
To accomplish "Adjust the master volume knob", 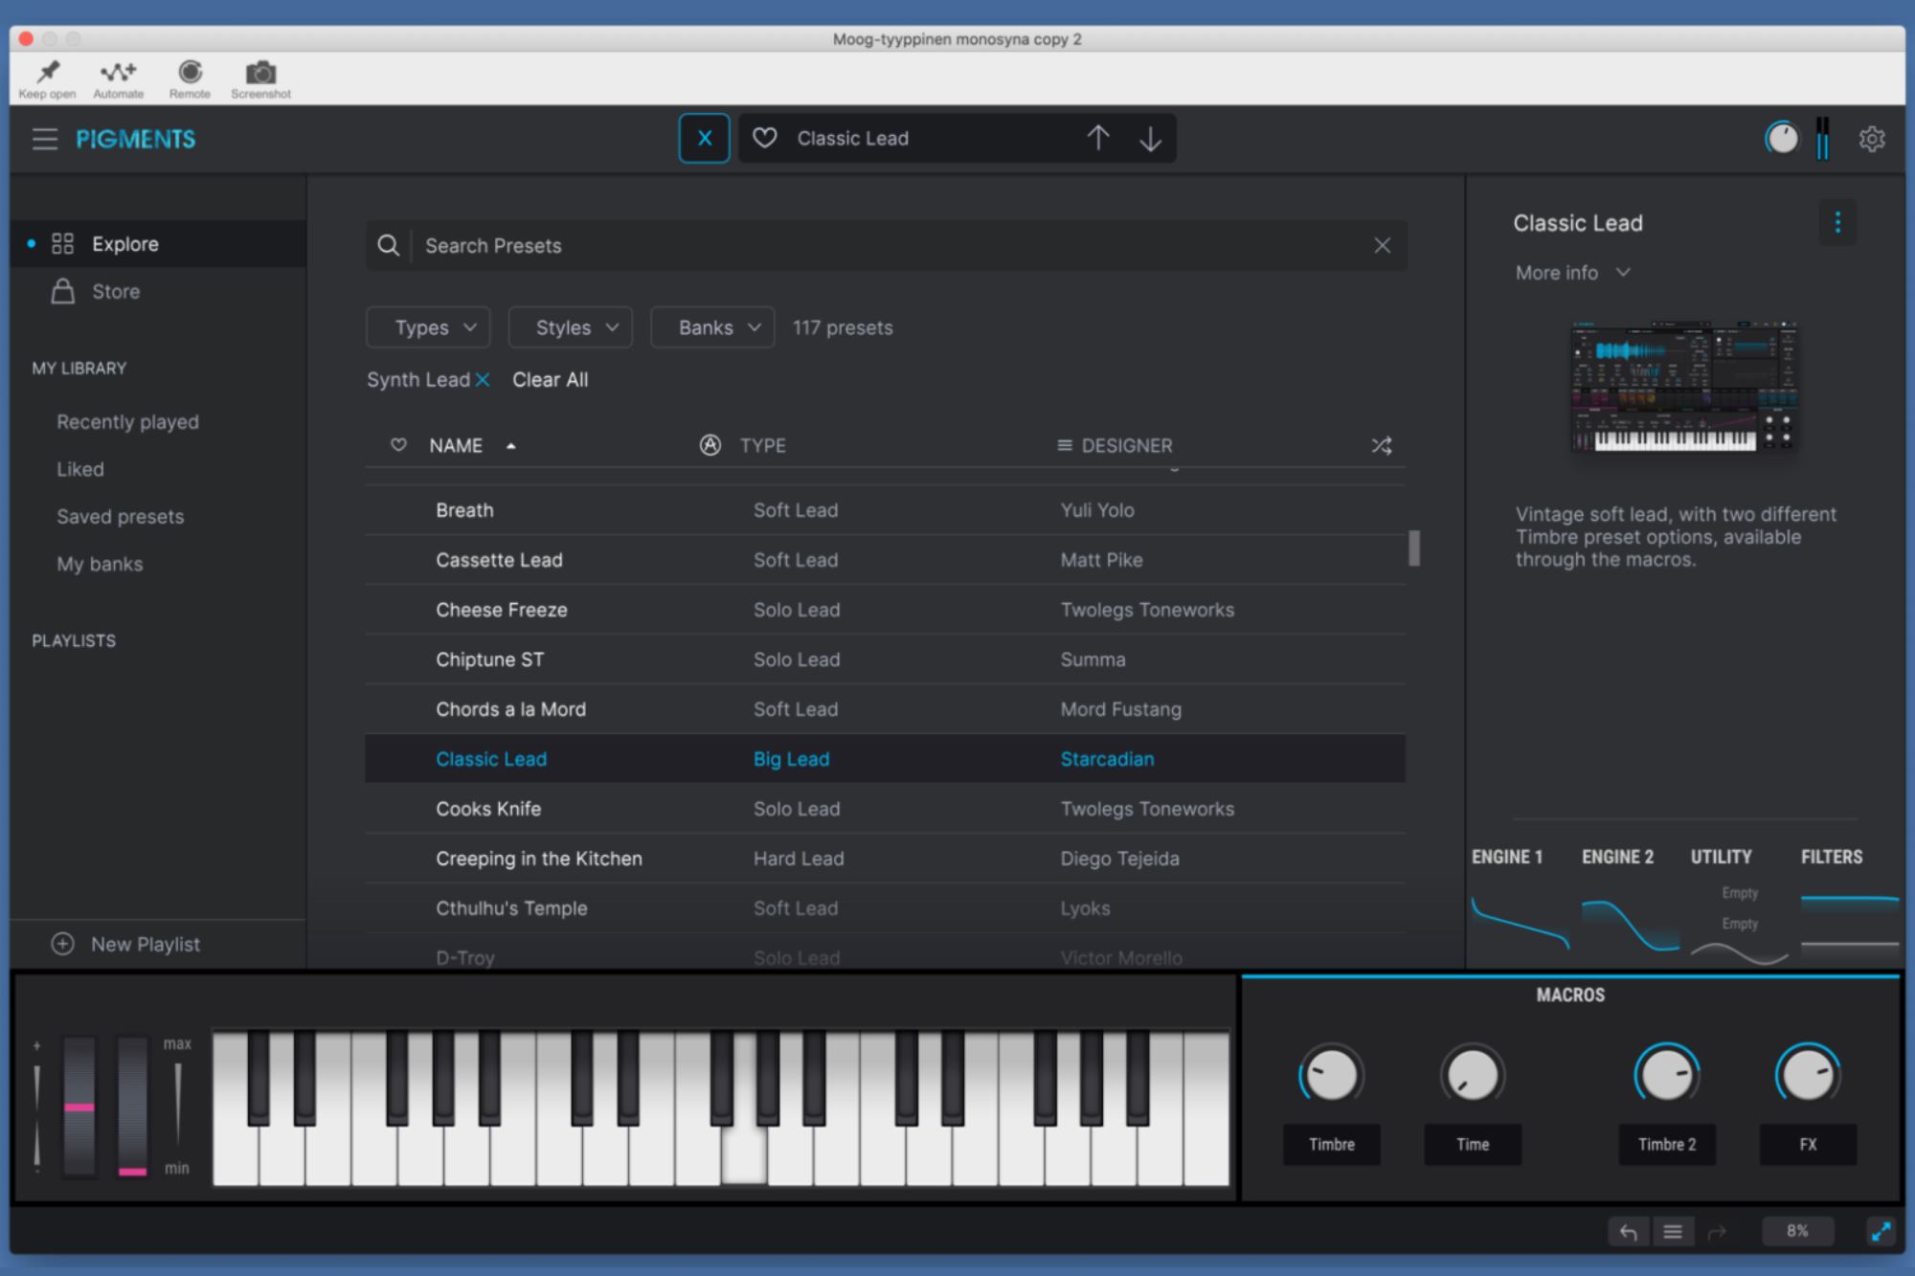I will pos(1781,139).
